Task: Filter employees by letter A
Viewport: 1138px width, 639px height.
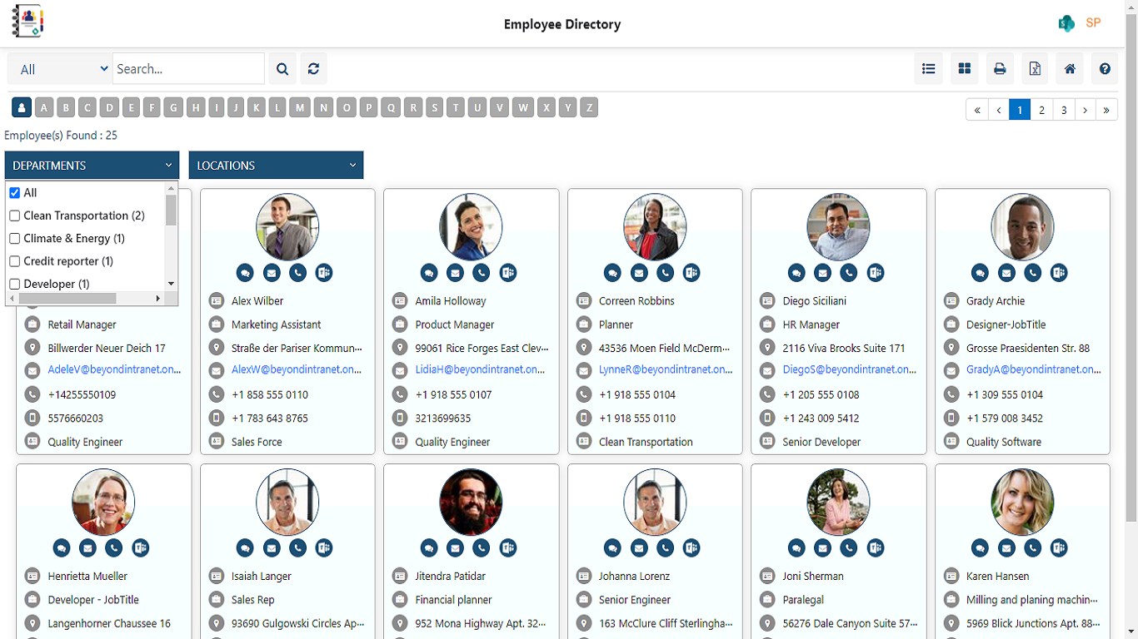Action: [44, 107]
